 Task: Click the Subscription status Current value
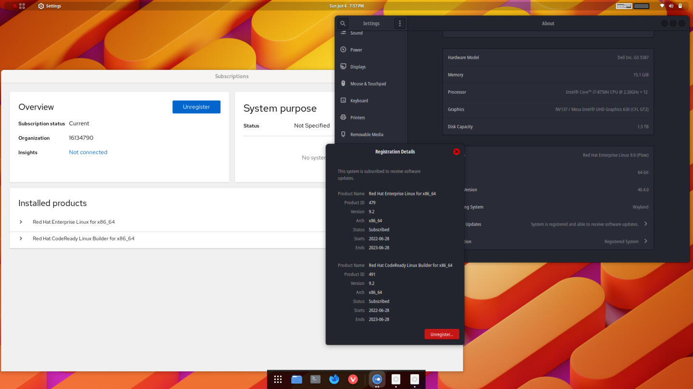[79, 123]
